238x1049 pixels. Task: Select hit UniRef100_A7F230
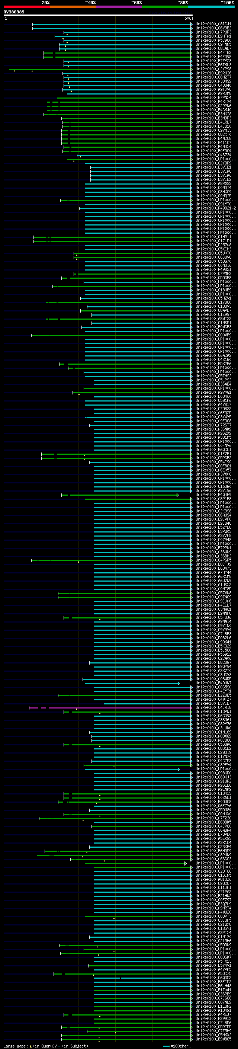213,818
